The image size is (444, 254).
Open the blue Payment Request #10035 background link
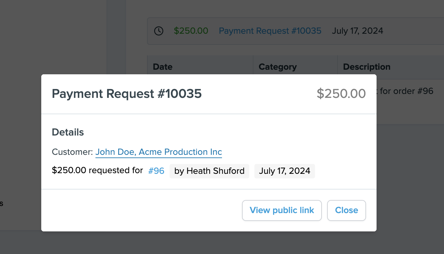point(270,31)
